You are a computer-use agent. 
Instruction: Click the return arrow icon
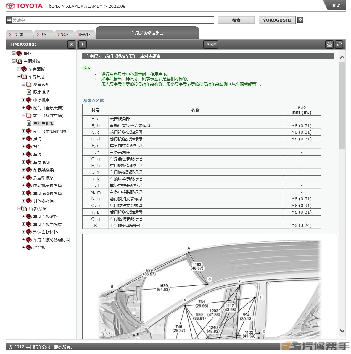(x=339, y=44)
